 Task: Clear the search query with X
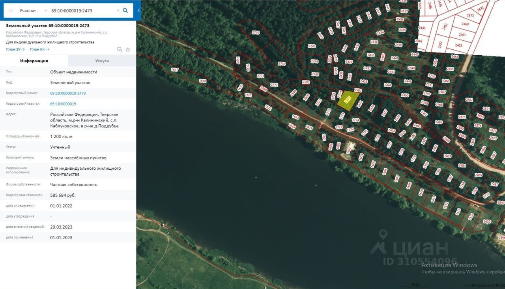pyautogui.click(x=118, y=11)
